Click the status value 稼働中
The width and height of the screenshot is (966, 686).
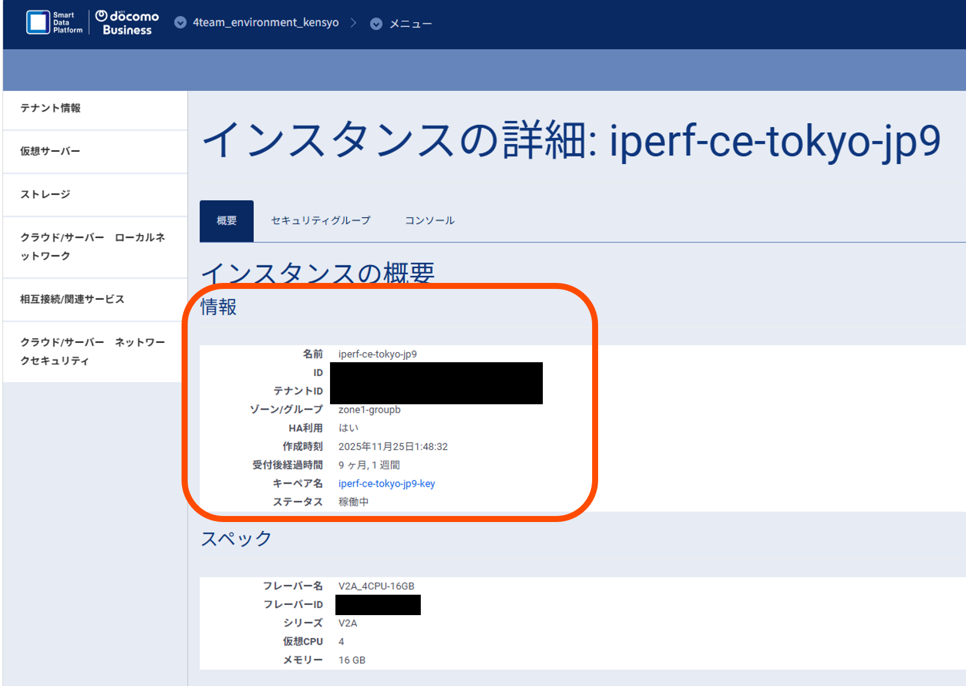353,502
